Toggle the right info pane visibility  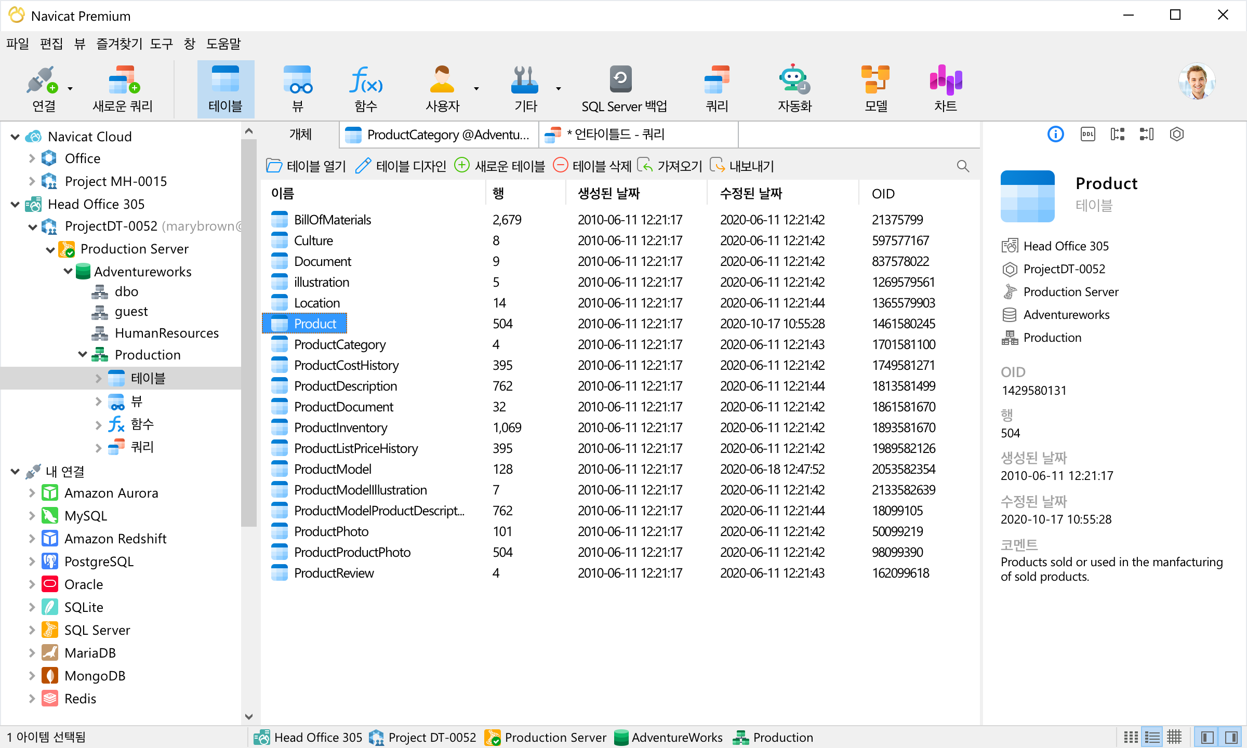[x=1231, y=737]
